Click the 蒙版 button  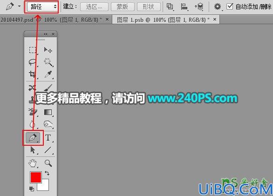point(123,7)
